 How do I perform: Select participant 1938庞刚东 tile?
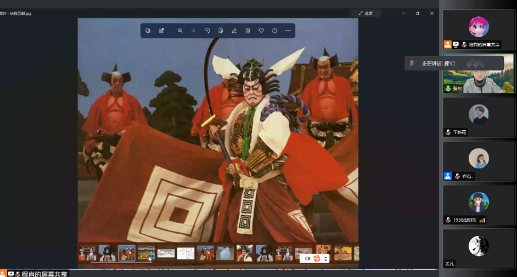(479, 205)
